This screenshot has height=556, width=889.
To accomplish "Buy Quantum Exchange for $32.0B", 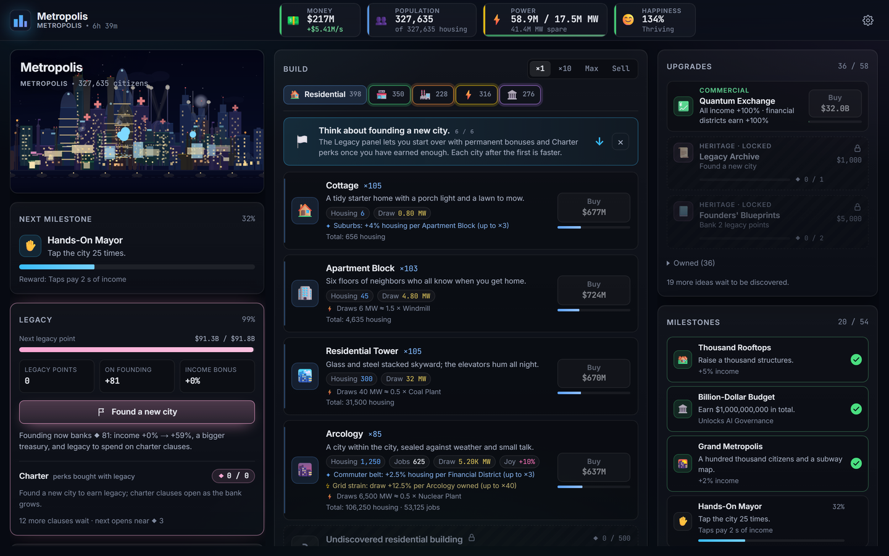I will click(x=835, y=103).
